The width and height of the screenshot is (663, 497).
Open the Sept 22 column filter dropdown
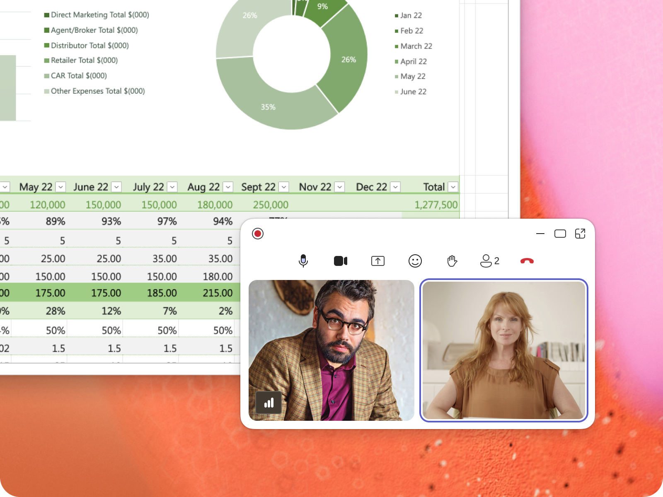point(284,187)
